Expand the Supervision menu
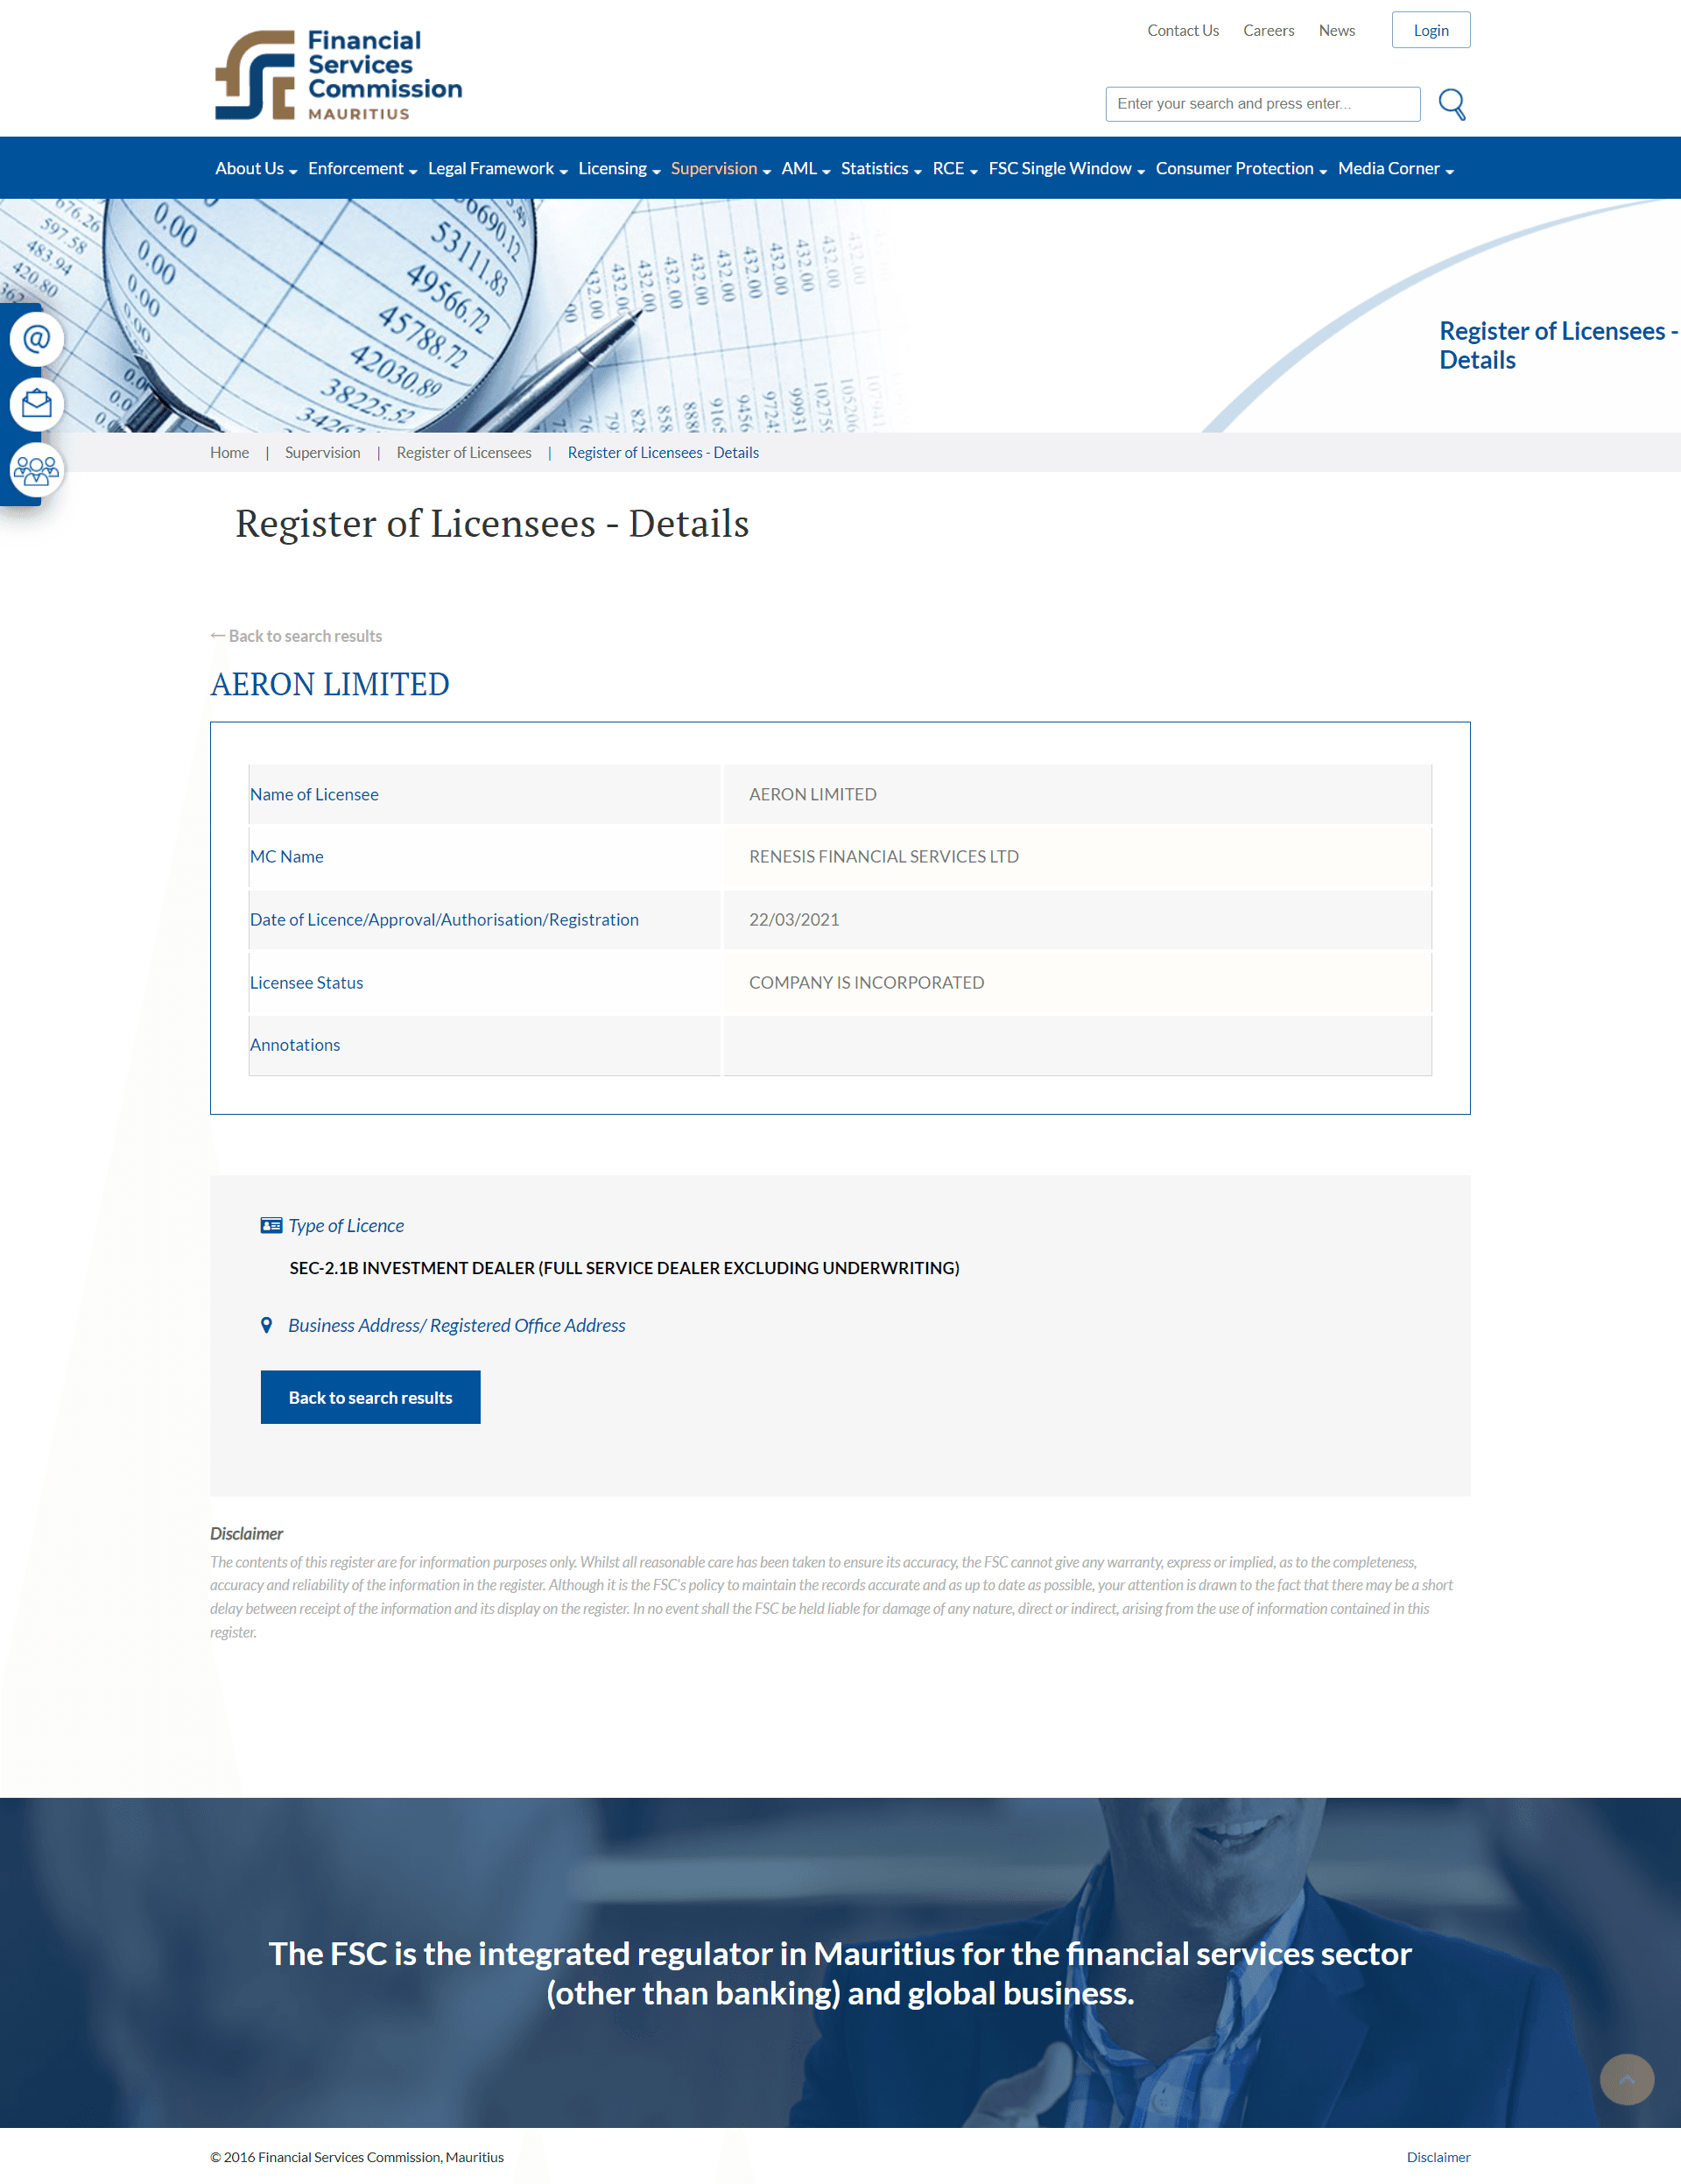The width and height of the screenshot is (1681, 2184). click(720, 168)
